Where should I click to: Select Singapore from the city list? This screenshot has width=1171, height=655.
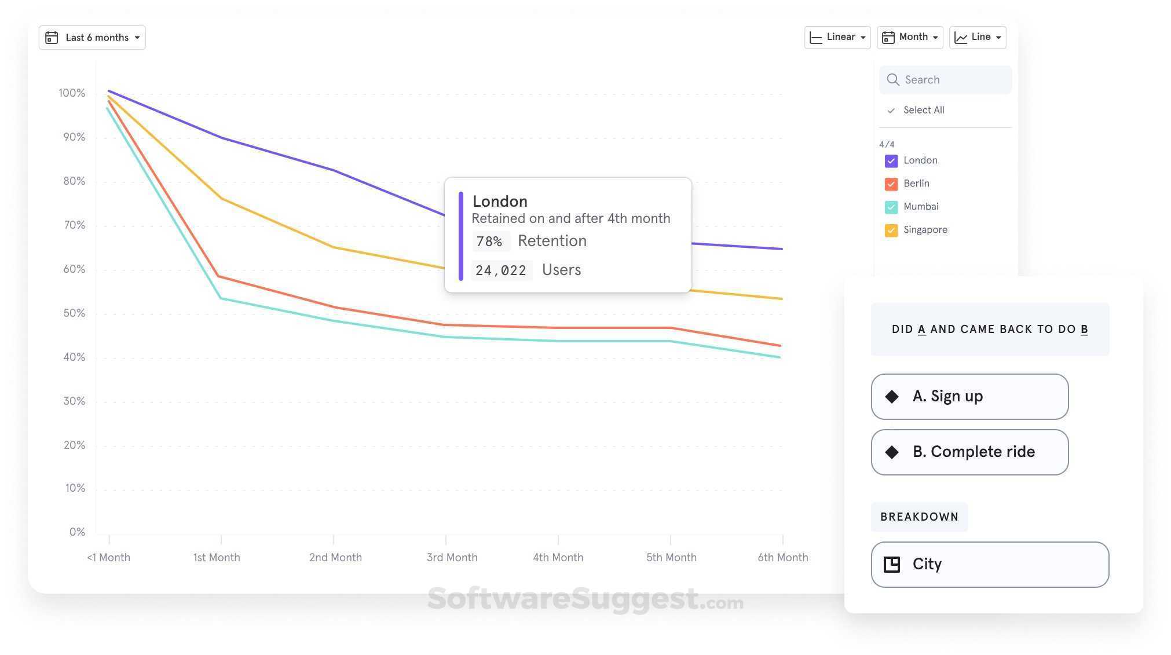tap(925, 230)
